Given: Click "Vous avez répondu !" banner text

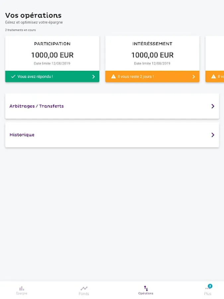Looking at the screenshot, I should 35,76.
